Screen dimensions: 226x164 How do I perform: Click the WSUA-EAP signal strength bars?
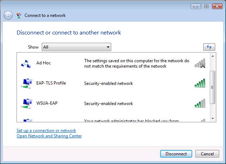pyautogui.click(x=200, y=103)
